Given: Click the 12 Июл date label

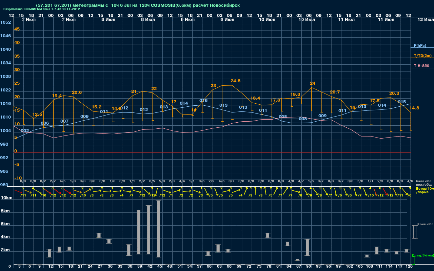Looking at the screenshot, I should (x=425, y=20).
